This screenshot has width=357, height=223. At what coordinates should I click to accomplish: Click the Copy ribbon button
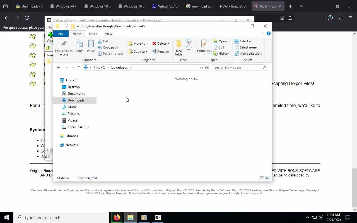[79, 46]
